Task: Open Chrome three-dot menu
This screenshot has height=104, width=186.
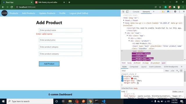Action: (x=183, y=7)
